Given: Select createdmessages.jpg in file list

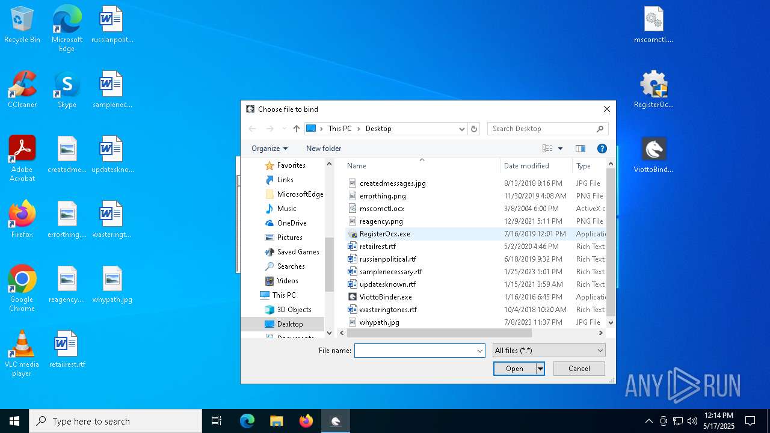Looking at the screenshot, I should point(392,183).
